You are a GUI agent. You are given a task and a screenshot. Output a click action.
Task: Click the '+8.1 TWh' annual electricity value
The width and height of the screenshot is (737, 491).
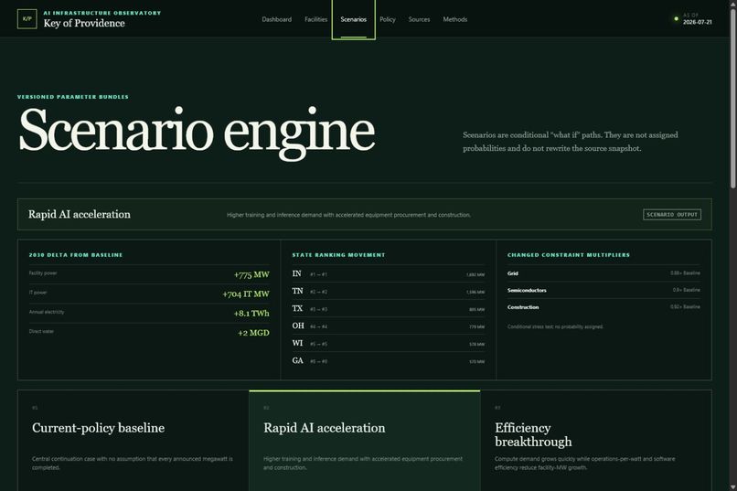point(251,314)
